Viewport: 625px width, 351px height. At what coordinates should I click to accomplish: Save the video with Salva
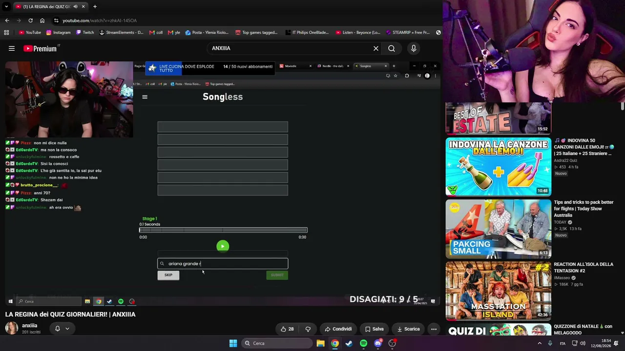tap(374, 329)
